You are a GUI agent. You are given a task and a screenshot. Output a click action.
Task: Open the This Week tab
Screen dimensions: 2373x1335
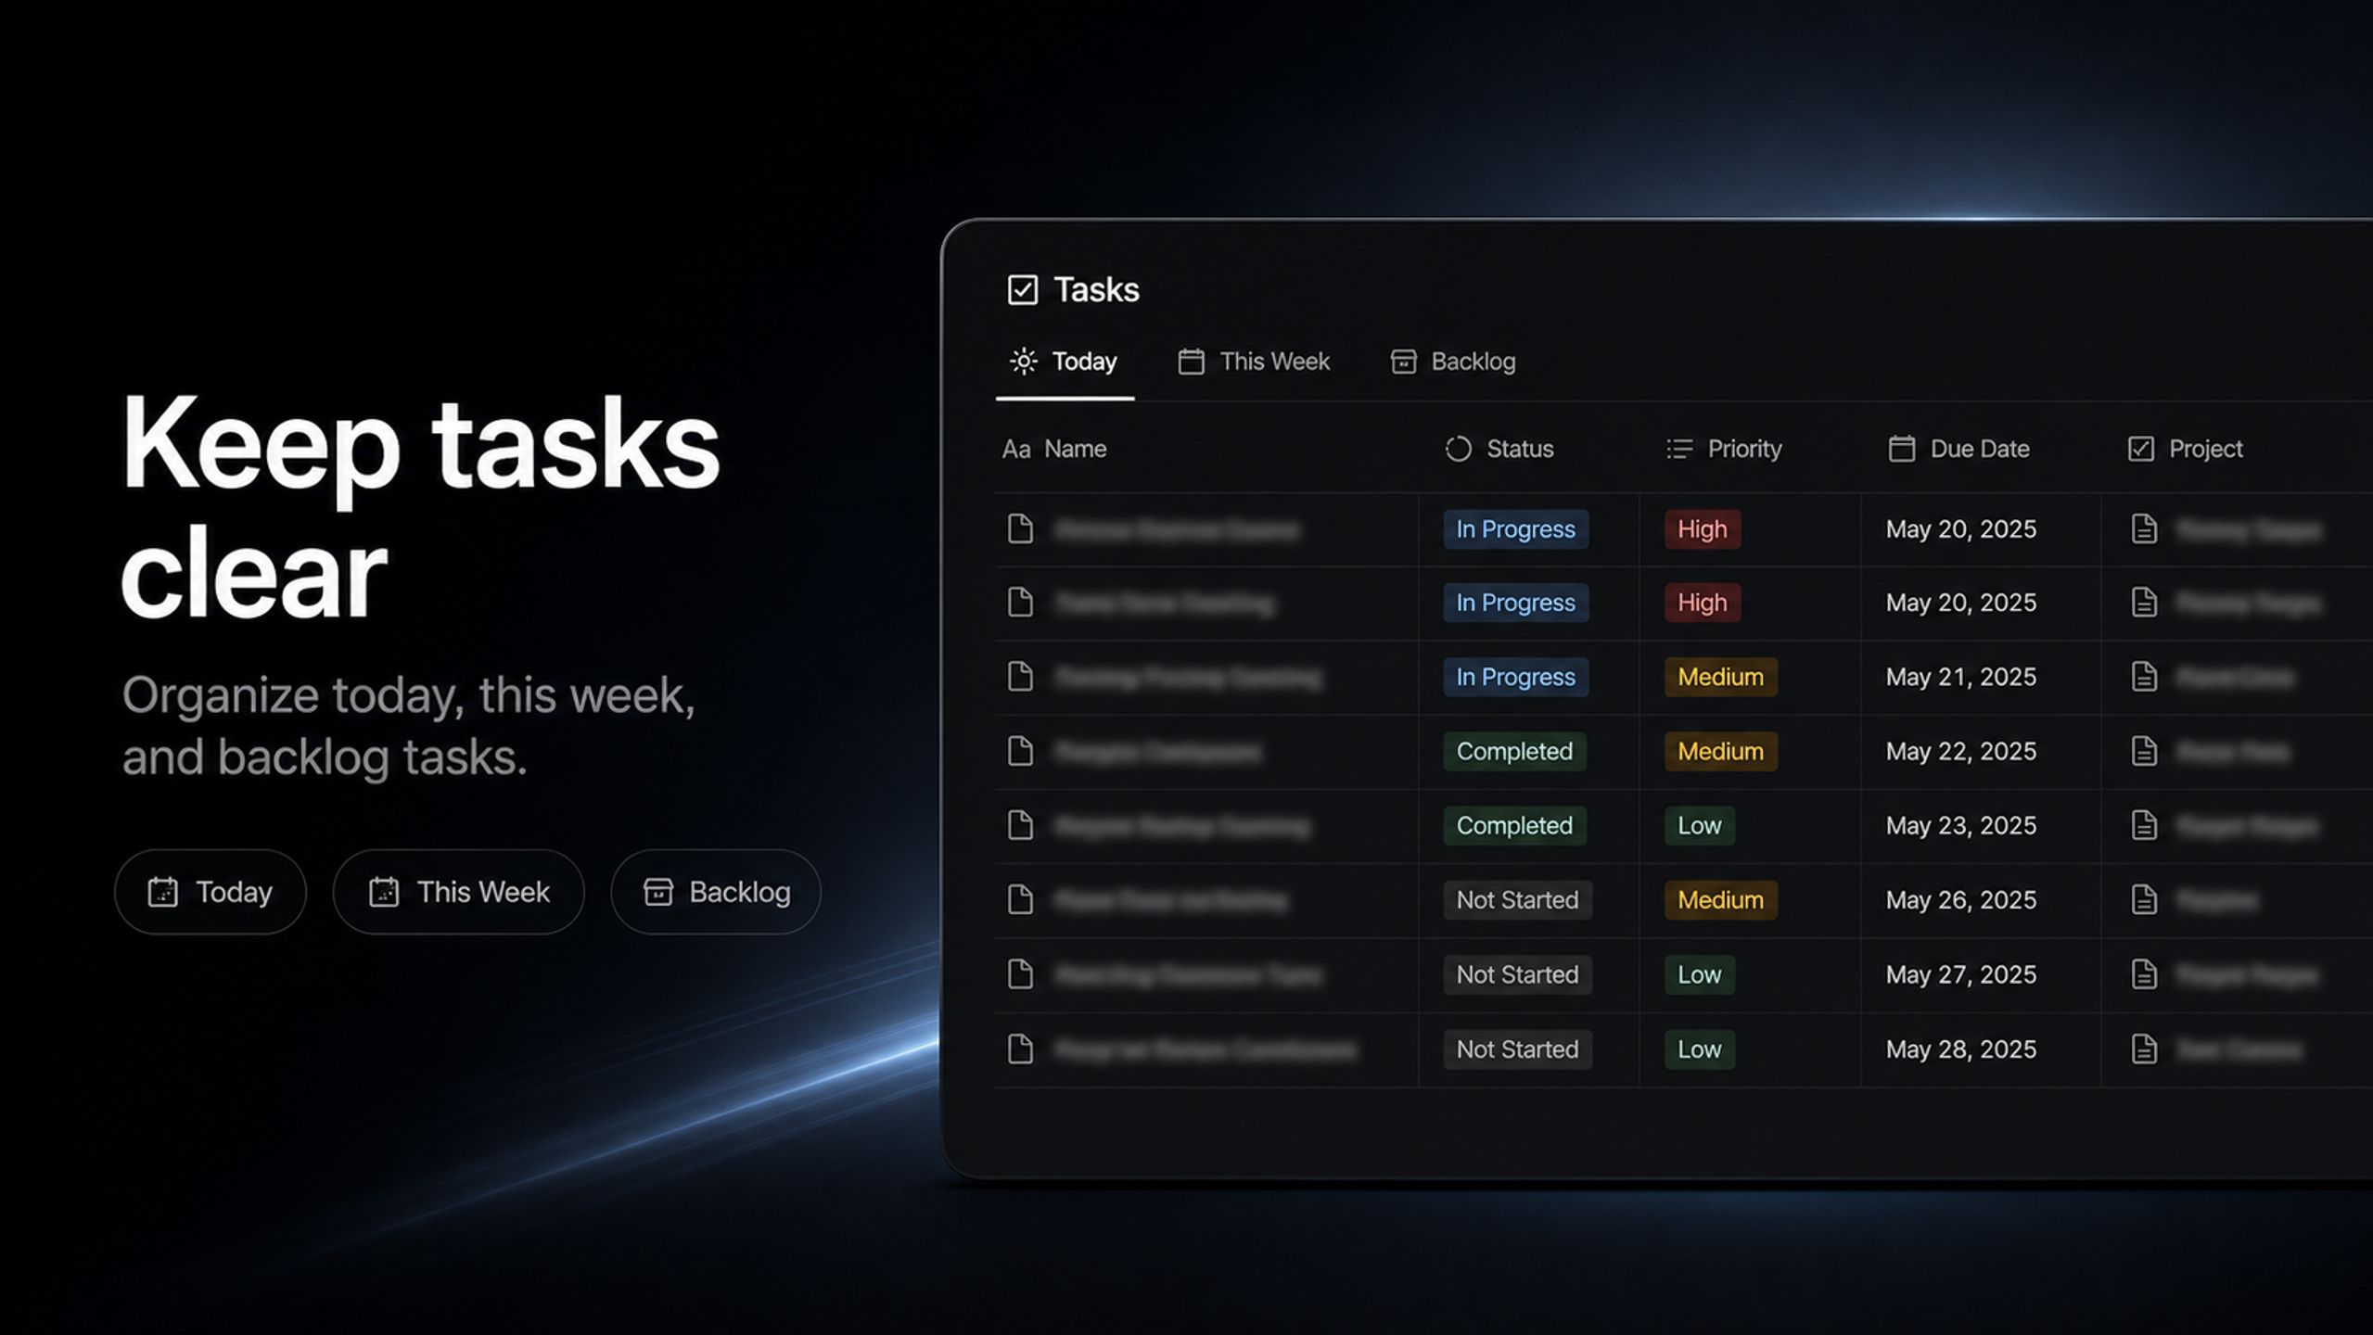pyautogui.click(x=1254, y=361)
